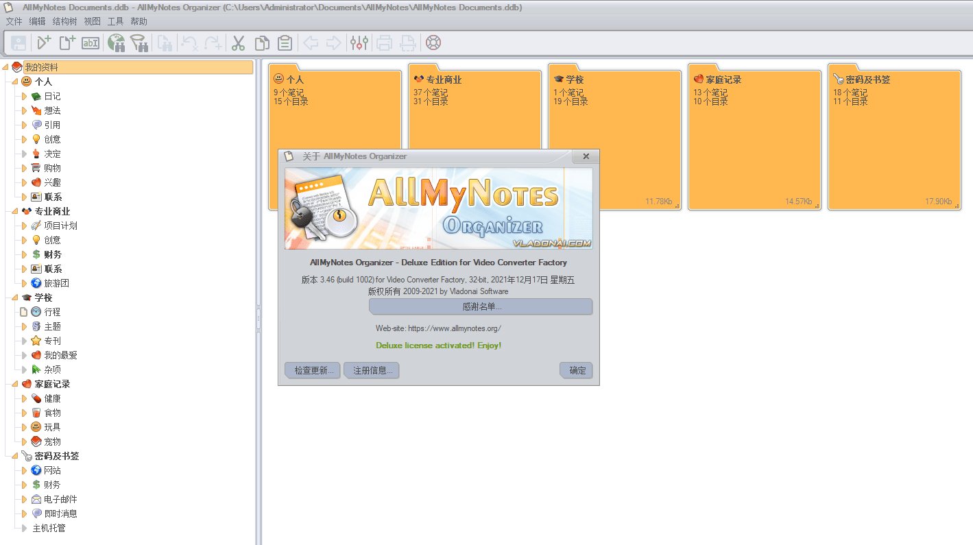Viewport: 973px width, 545px height.
Task: Open the 文件 menu
Action: coord(14,21)
